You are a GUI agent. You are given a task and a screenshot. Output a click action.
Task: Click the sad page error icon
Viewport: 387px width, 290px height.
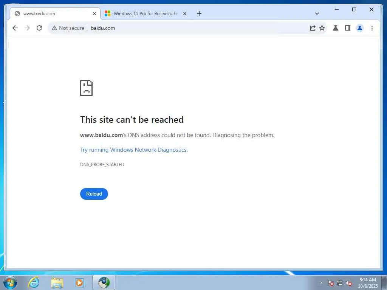(x=87, y=88)
